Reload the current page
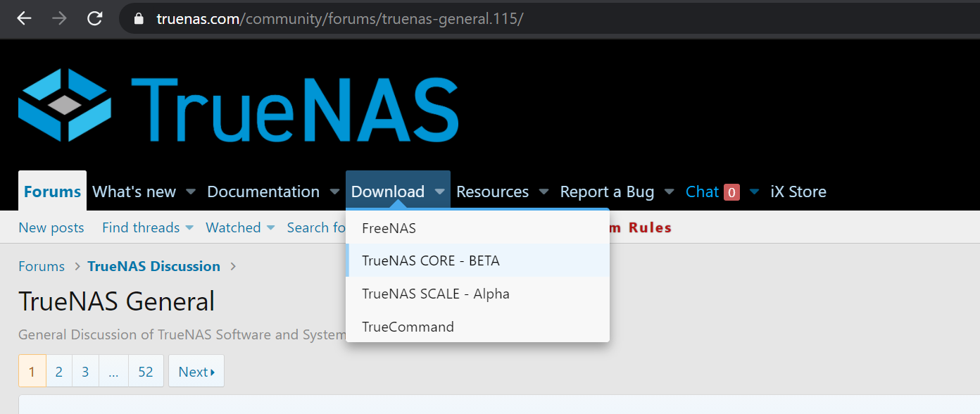 coord(94,19)
